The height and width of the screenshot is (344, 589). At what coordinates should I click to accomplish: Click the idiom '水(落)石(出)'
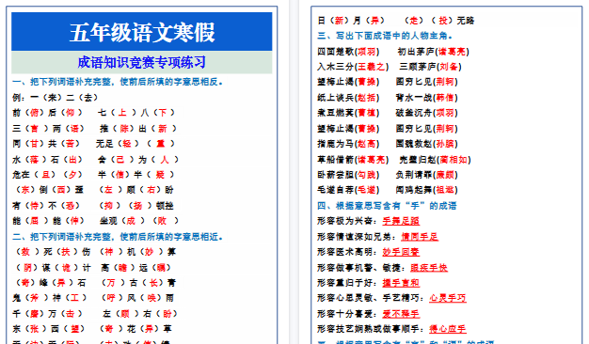[x=47, y=160]
